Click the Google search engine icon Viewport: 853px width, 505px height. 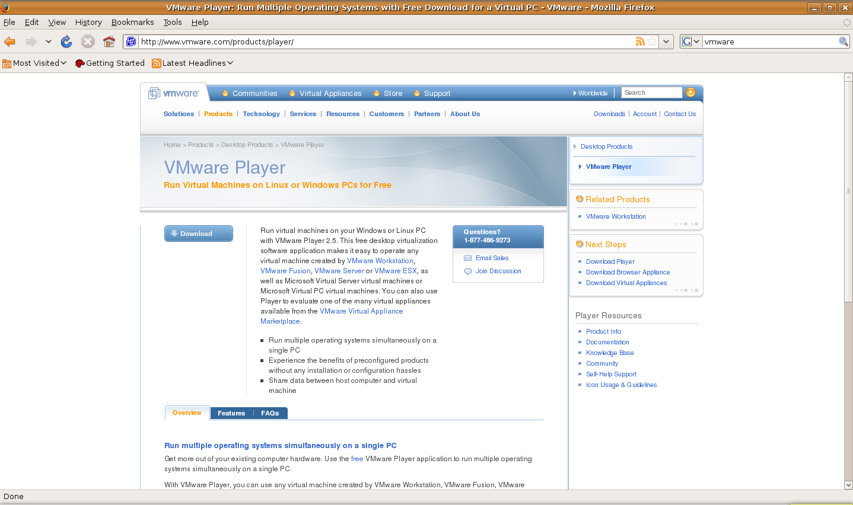coord(687,41)
